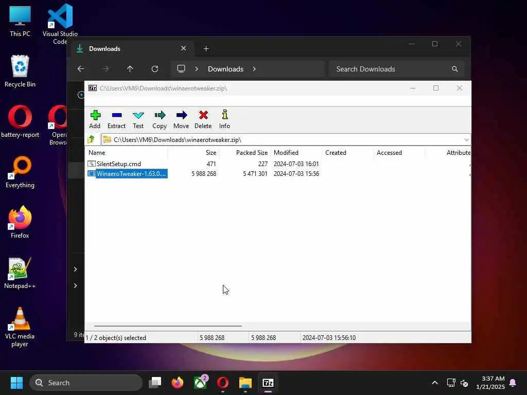Sort by the Accessed column header

click(x=399, y=152)
